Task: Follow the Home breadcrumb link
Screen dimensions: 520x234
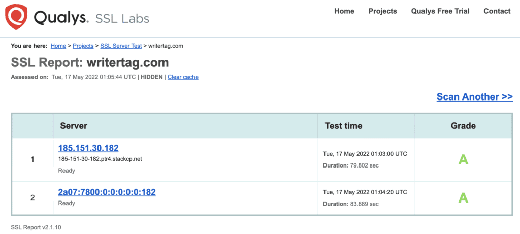Action: tap(58, 46)
